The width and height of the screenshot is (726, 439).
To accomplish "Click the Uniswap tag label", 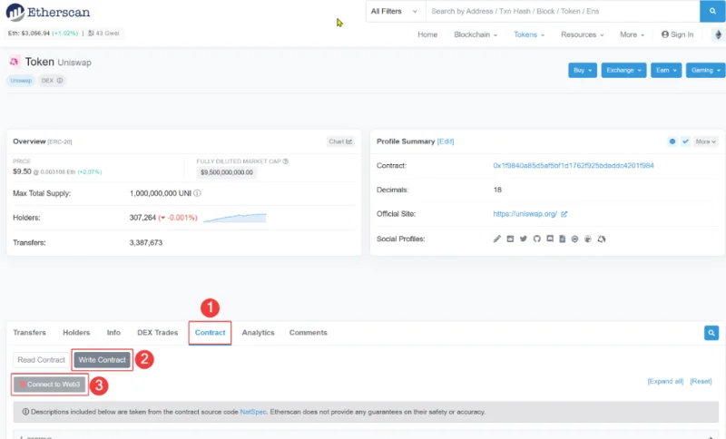I will pyautogui.click(x=21, y=81).
